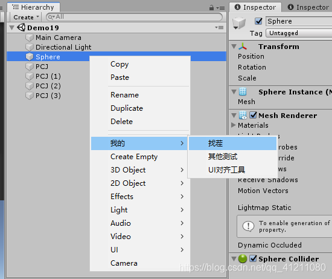This screenshot has width=332, height=279.
Task: Choose Rename from the context menu
Action: coord(140,95)
